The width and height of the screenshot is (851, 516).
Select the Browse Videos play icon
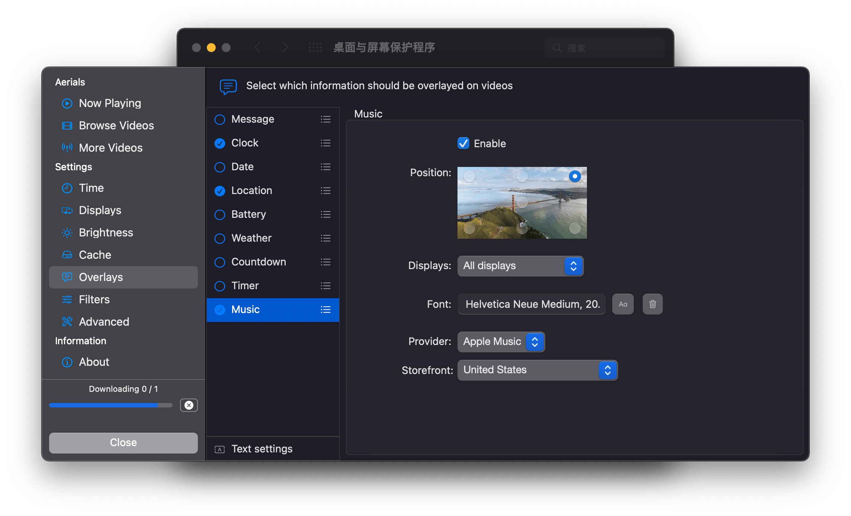pos(67,126)
